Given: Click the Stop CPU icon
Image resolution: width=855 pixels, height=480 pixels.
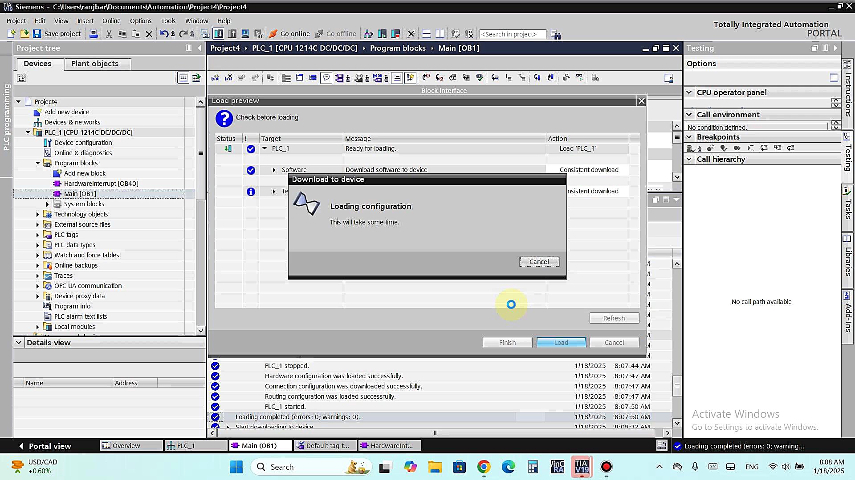Looking at the screenshot, I should click(395, 34).
